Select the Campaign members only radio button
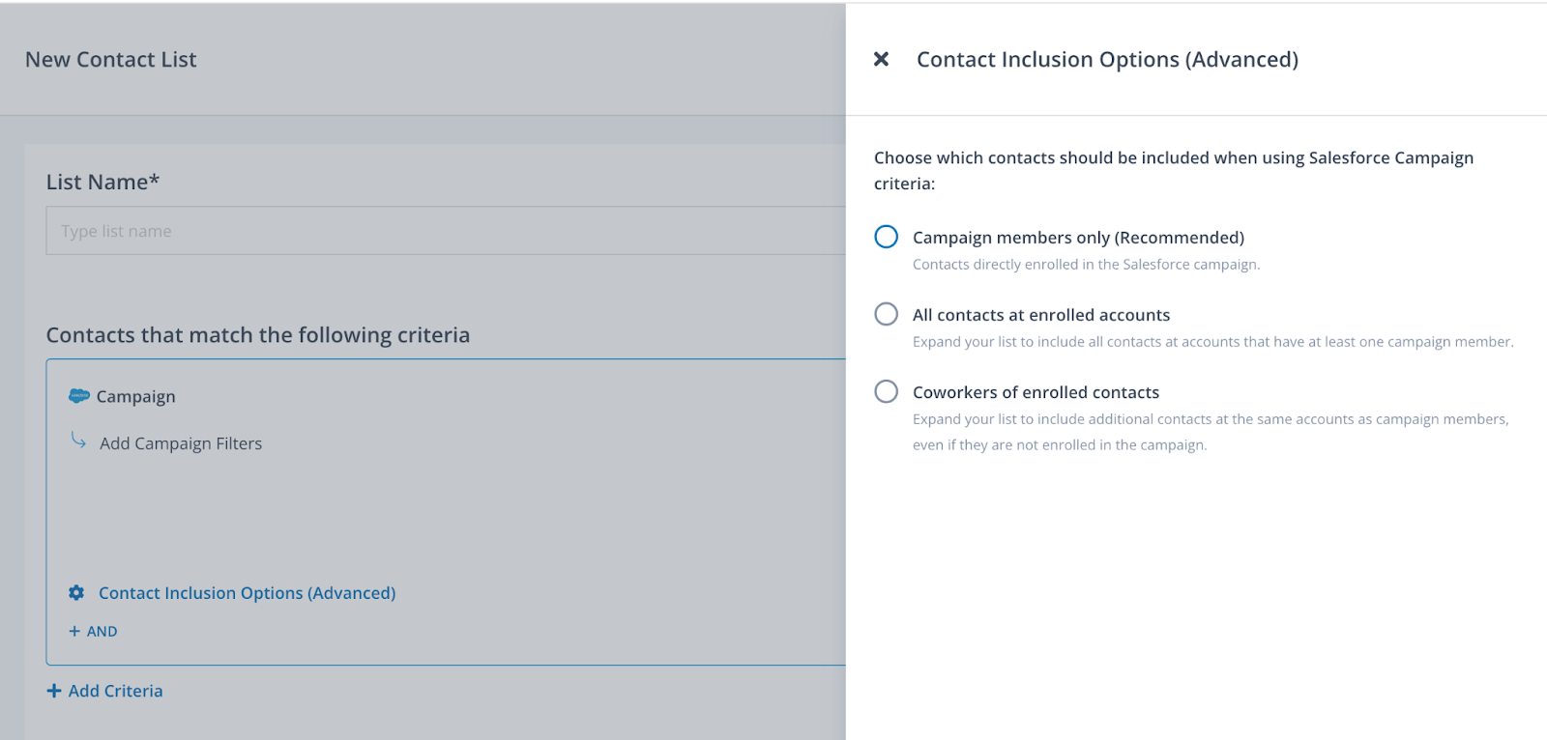The width and height of the screenshot is (1547, 740). 886,238
